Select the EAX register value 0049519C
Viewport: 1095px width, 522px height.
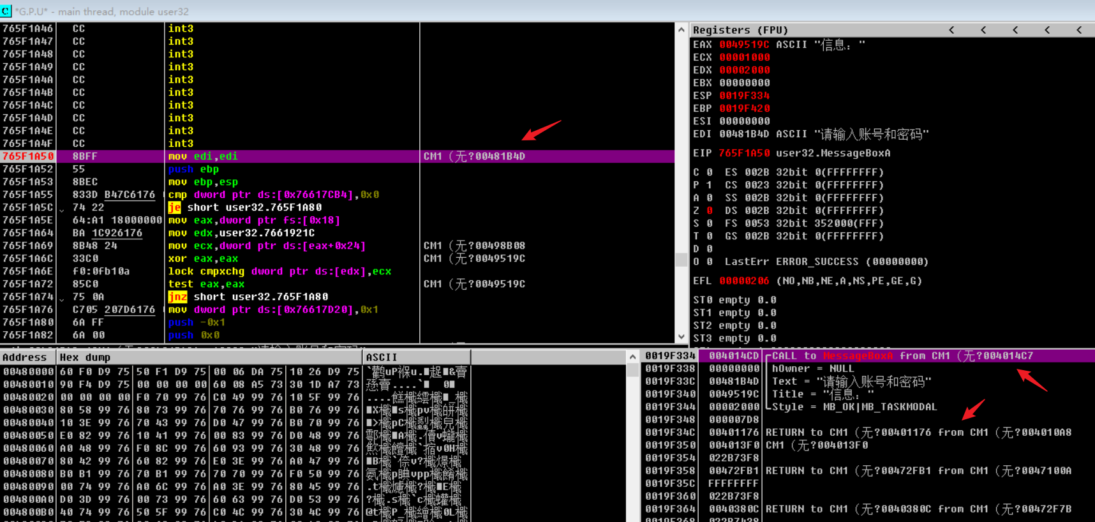[744, 45]
